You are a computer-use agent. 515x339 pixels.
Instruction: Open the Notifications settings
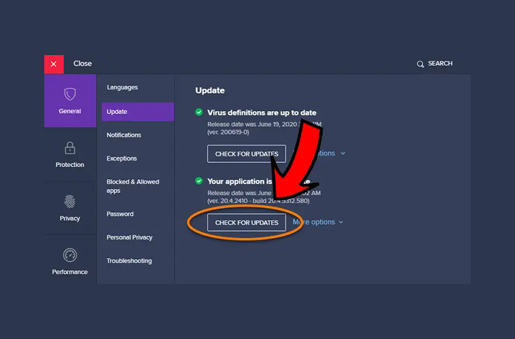[124, 135]
